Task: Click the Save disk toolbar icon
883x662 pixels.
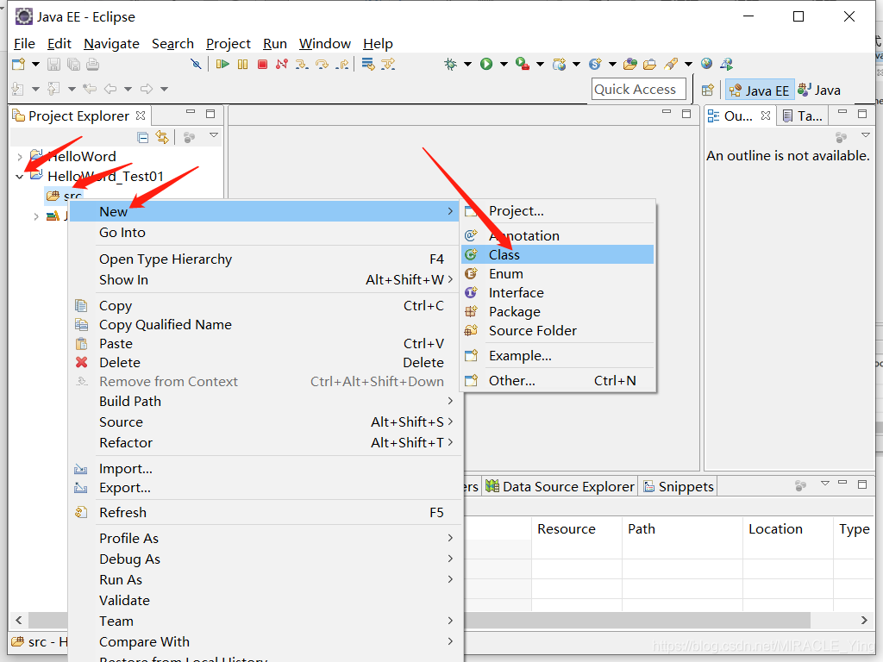Action: (53, 64)
